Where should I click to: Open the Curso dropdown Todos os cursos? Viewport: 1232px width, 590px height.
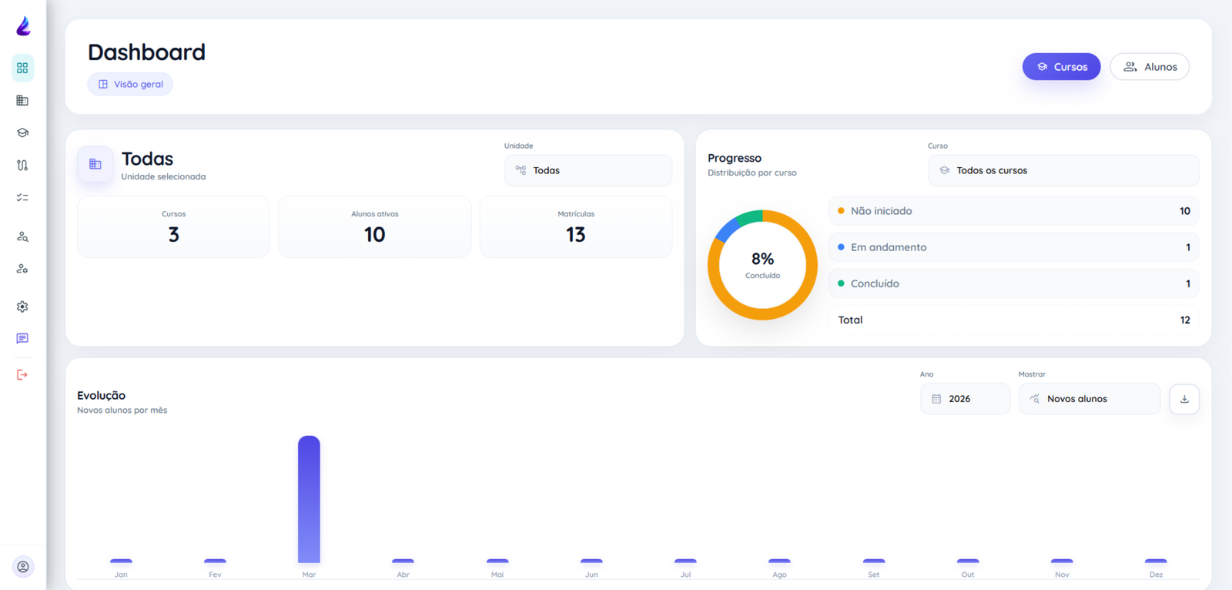[x=1063, y=170]
